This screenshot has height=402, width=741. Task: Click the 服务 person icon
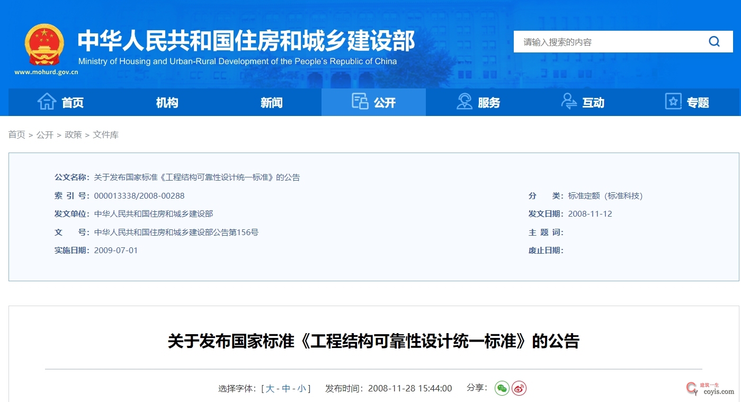pos(465,101)
